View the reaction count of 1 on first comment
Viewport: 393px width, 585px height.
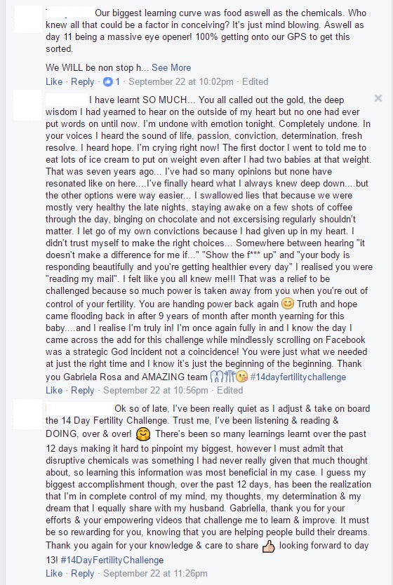pyautogui.click(x=118, y=81)
